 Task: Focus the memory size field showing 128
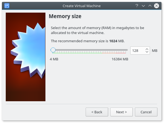pos(138,50)
